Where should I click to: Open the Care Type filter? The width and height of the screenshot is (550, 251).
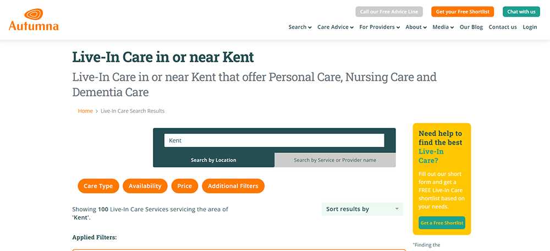(98, 186)
